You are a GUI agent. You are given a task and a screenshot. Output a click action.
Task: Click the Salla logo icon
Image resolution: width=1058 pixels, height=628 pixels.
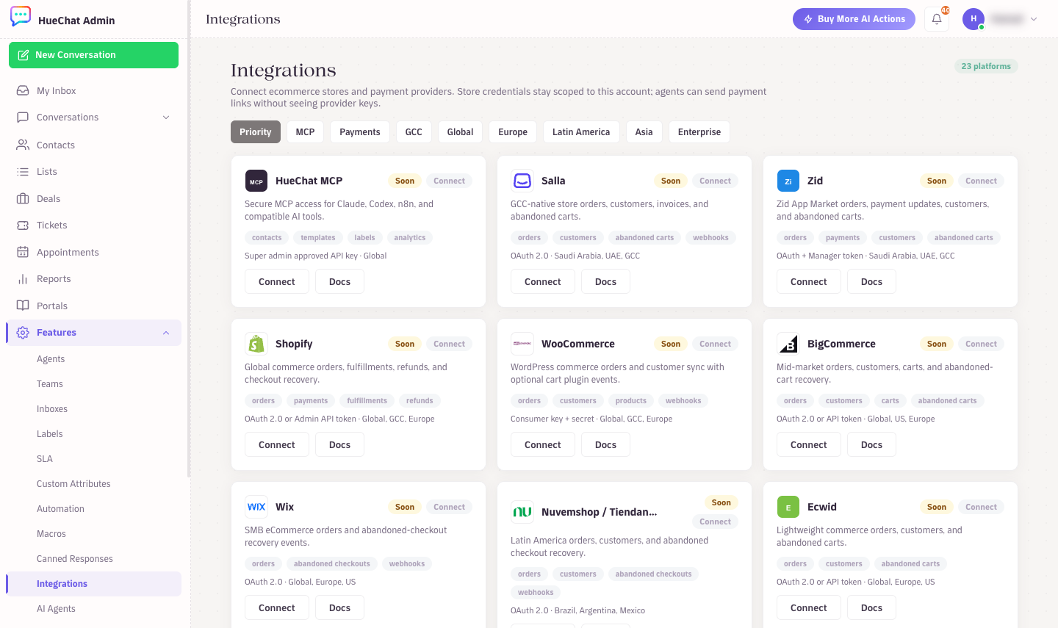(x=522, y=181)
